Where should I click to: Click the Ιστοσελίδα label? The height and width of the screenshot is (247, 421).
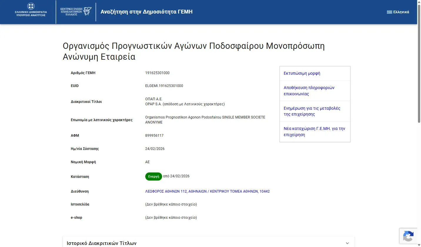click(x=80, y=204)
